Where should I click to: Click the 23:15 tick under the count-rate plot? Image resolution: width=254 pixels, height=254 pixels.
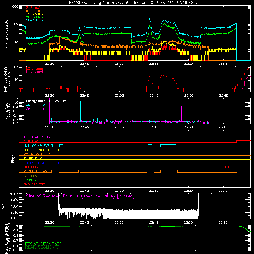[x=154, y=64]
